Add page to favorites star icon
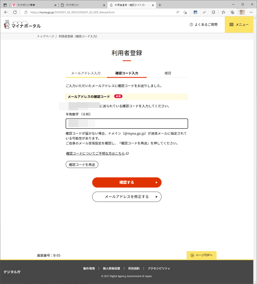Screen dimensions: 257x284 pos(185,12)
